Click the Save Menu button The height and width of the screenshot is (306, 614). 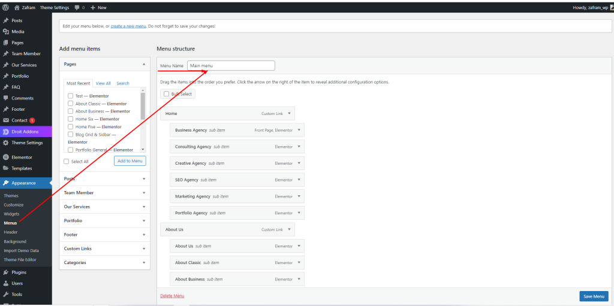click(594, 296)
